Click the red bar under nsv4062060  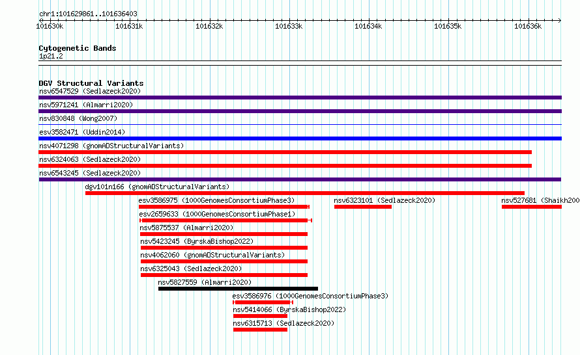click(x=224, y=261)
